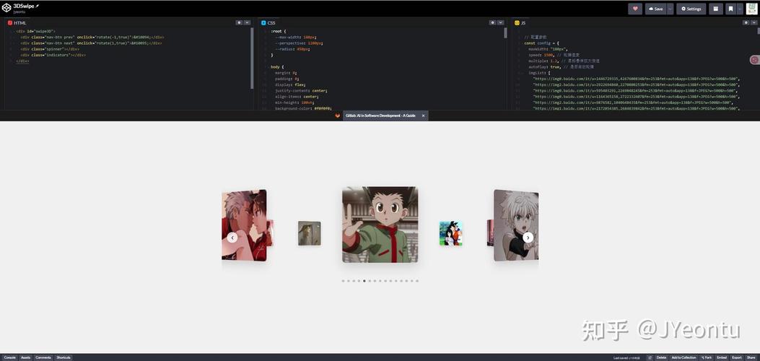
Task: Go to previous slide arrow
Action: point(232,238)
